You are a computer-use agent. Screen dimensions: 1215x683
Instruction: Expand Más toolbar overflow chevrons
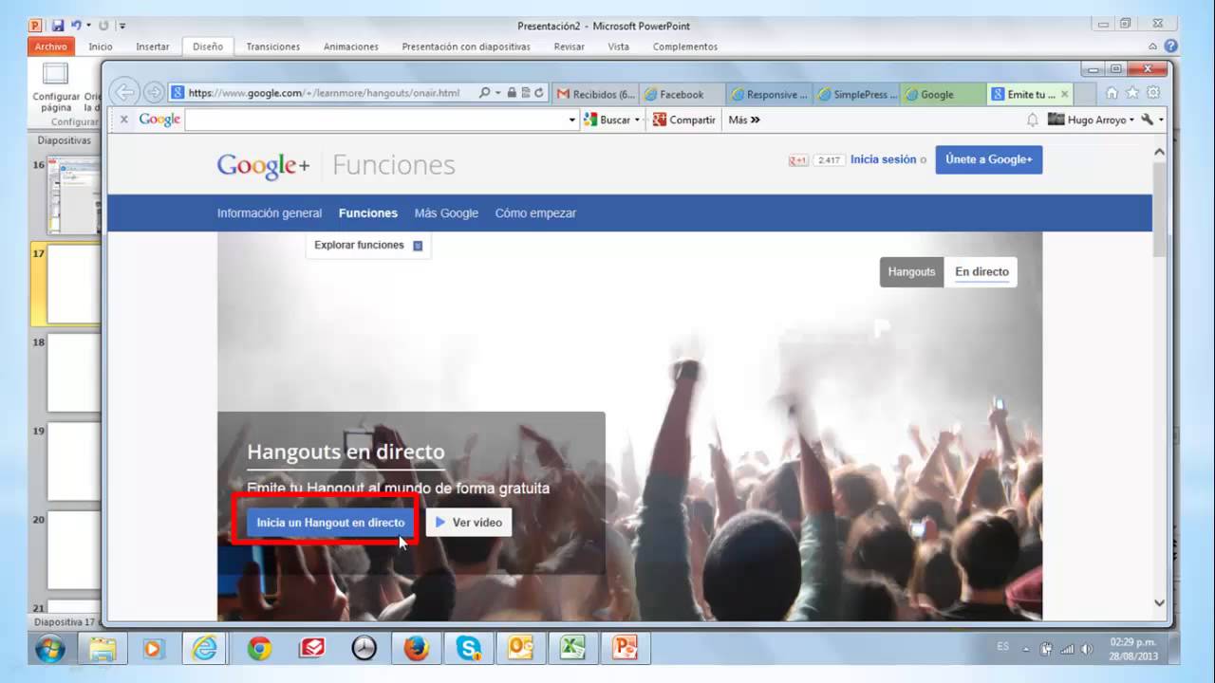(x=755, y=120)
